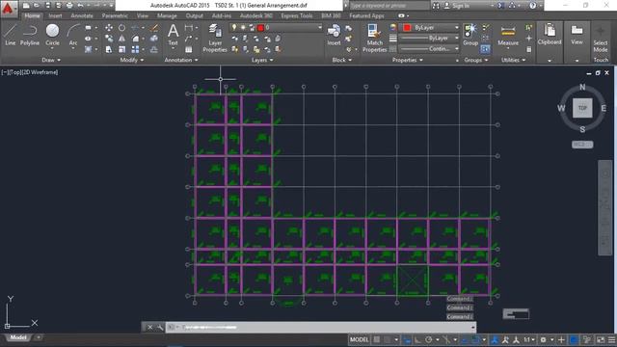
Task: Select the Arc tool
Action: coord(73,35)
